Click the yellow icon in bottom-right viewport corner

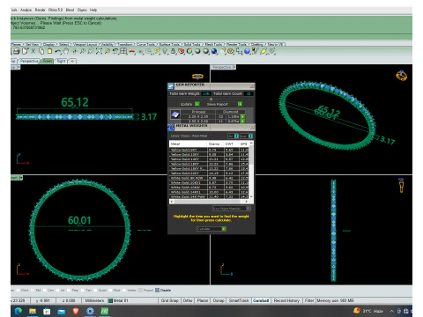click(401, 185)
